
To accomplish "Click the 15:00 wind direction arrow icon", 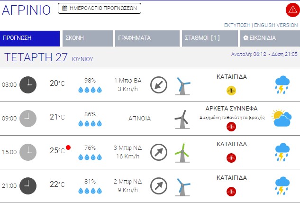I will [x=159, y=152].
